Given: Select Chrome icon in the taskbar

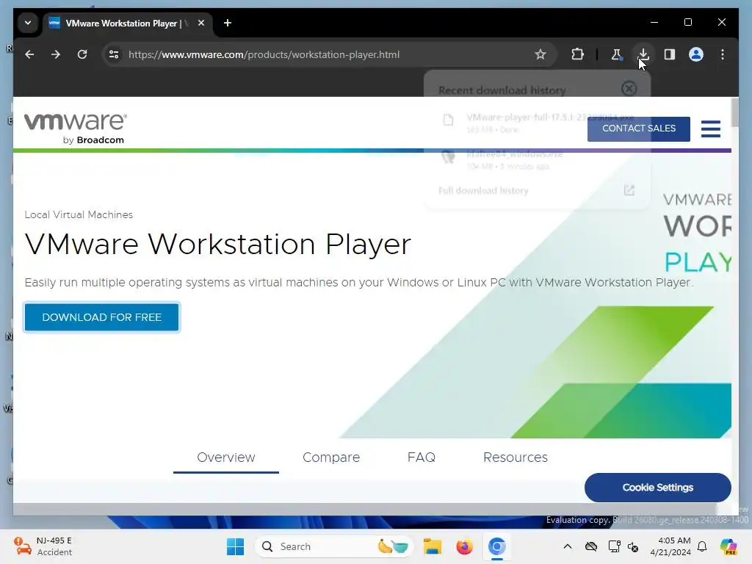Looking at the screenshot, I should tap(497, 546).
